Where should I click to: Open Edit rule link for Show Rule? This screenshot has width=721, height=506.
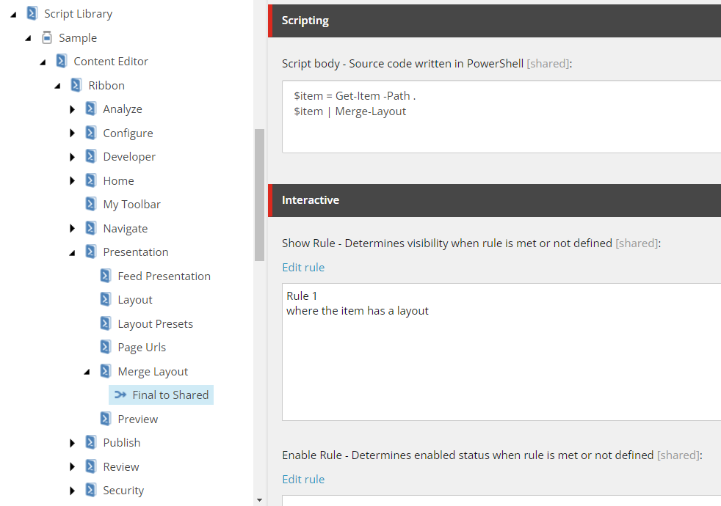[x=303, y=267]
